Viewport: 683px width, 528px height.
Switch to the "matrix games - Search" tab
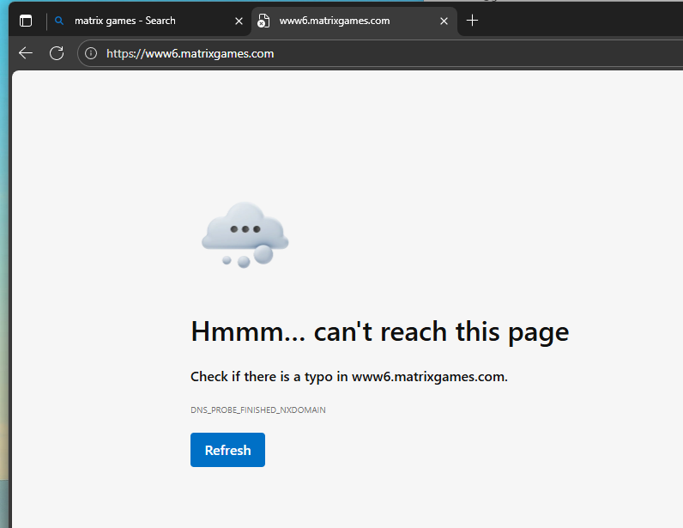(148, 21)
